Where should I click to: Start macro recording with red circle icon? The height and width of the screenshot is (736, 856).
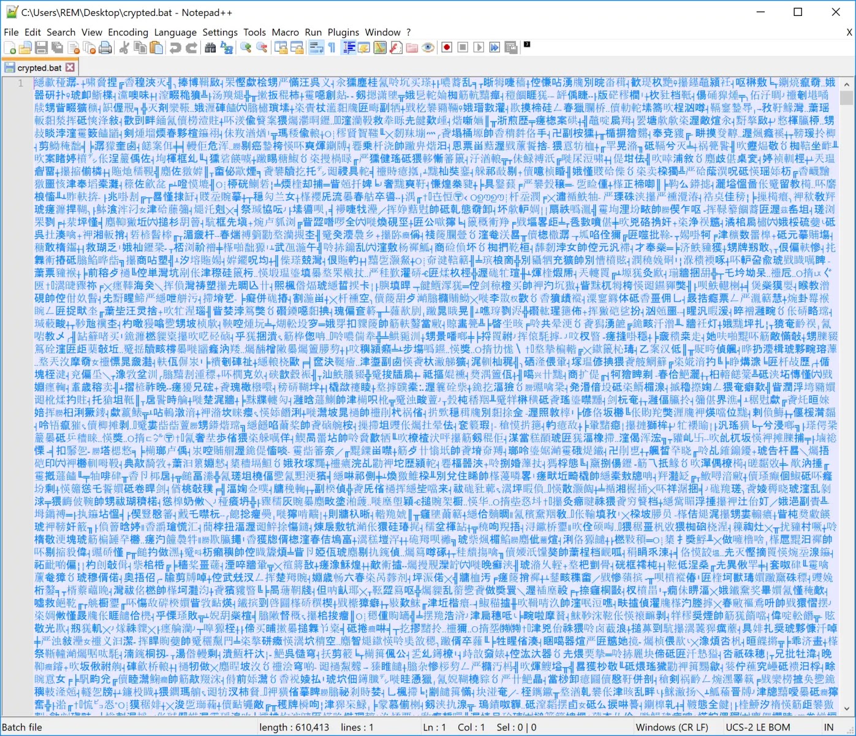click(x=447, y=48)
